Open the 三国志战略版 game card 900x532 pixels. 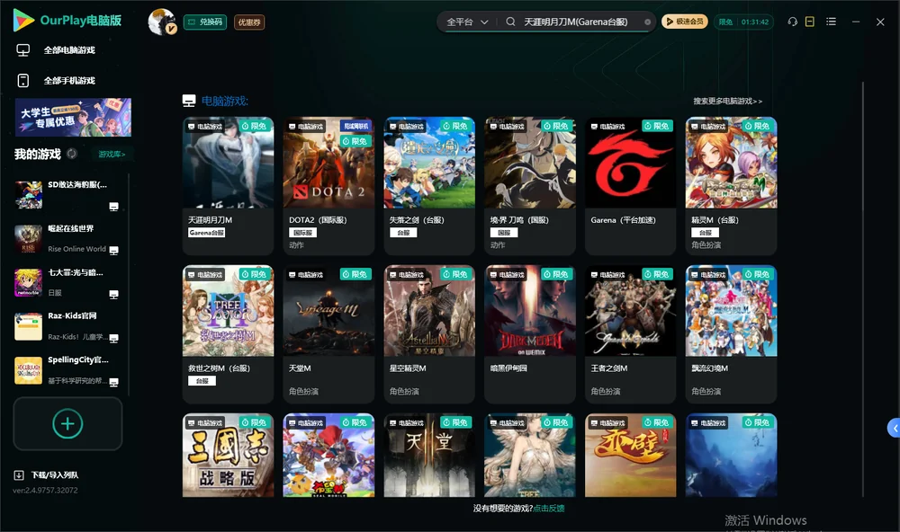click(x=228, y=456)
